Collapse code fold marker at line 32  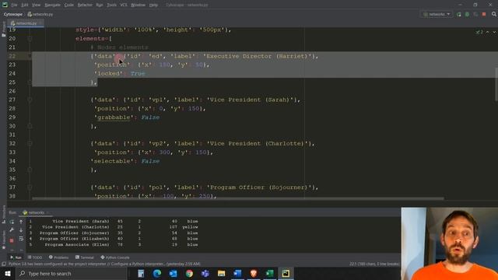point(30,143)
